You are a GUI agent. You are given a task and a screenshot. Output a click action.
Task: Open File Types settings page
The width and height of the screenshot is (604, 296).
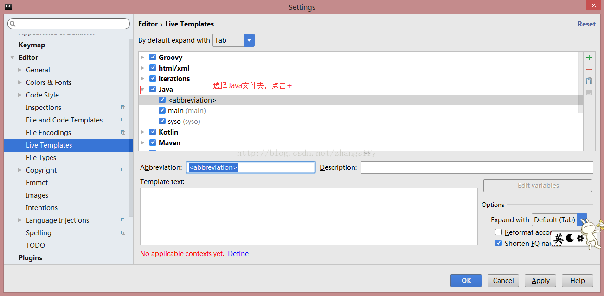click(41, 158)
